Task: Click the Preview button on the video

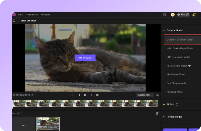Action: [85, 58]
